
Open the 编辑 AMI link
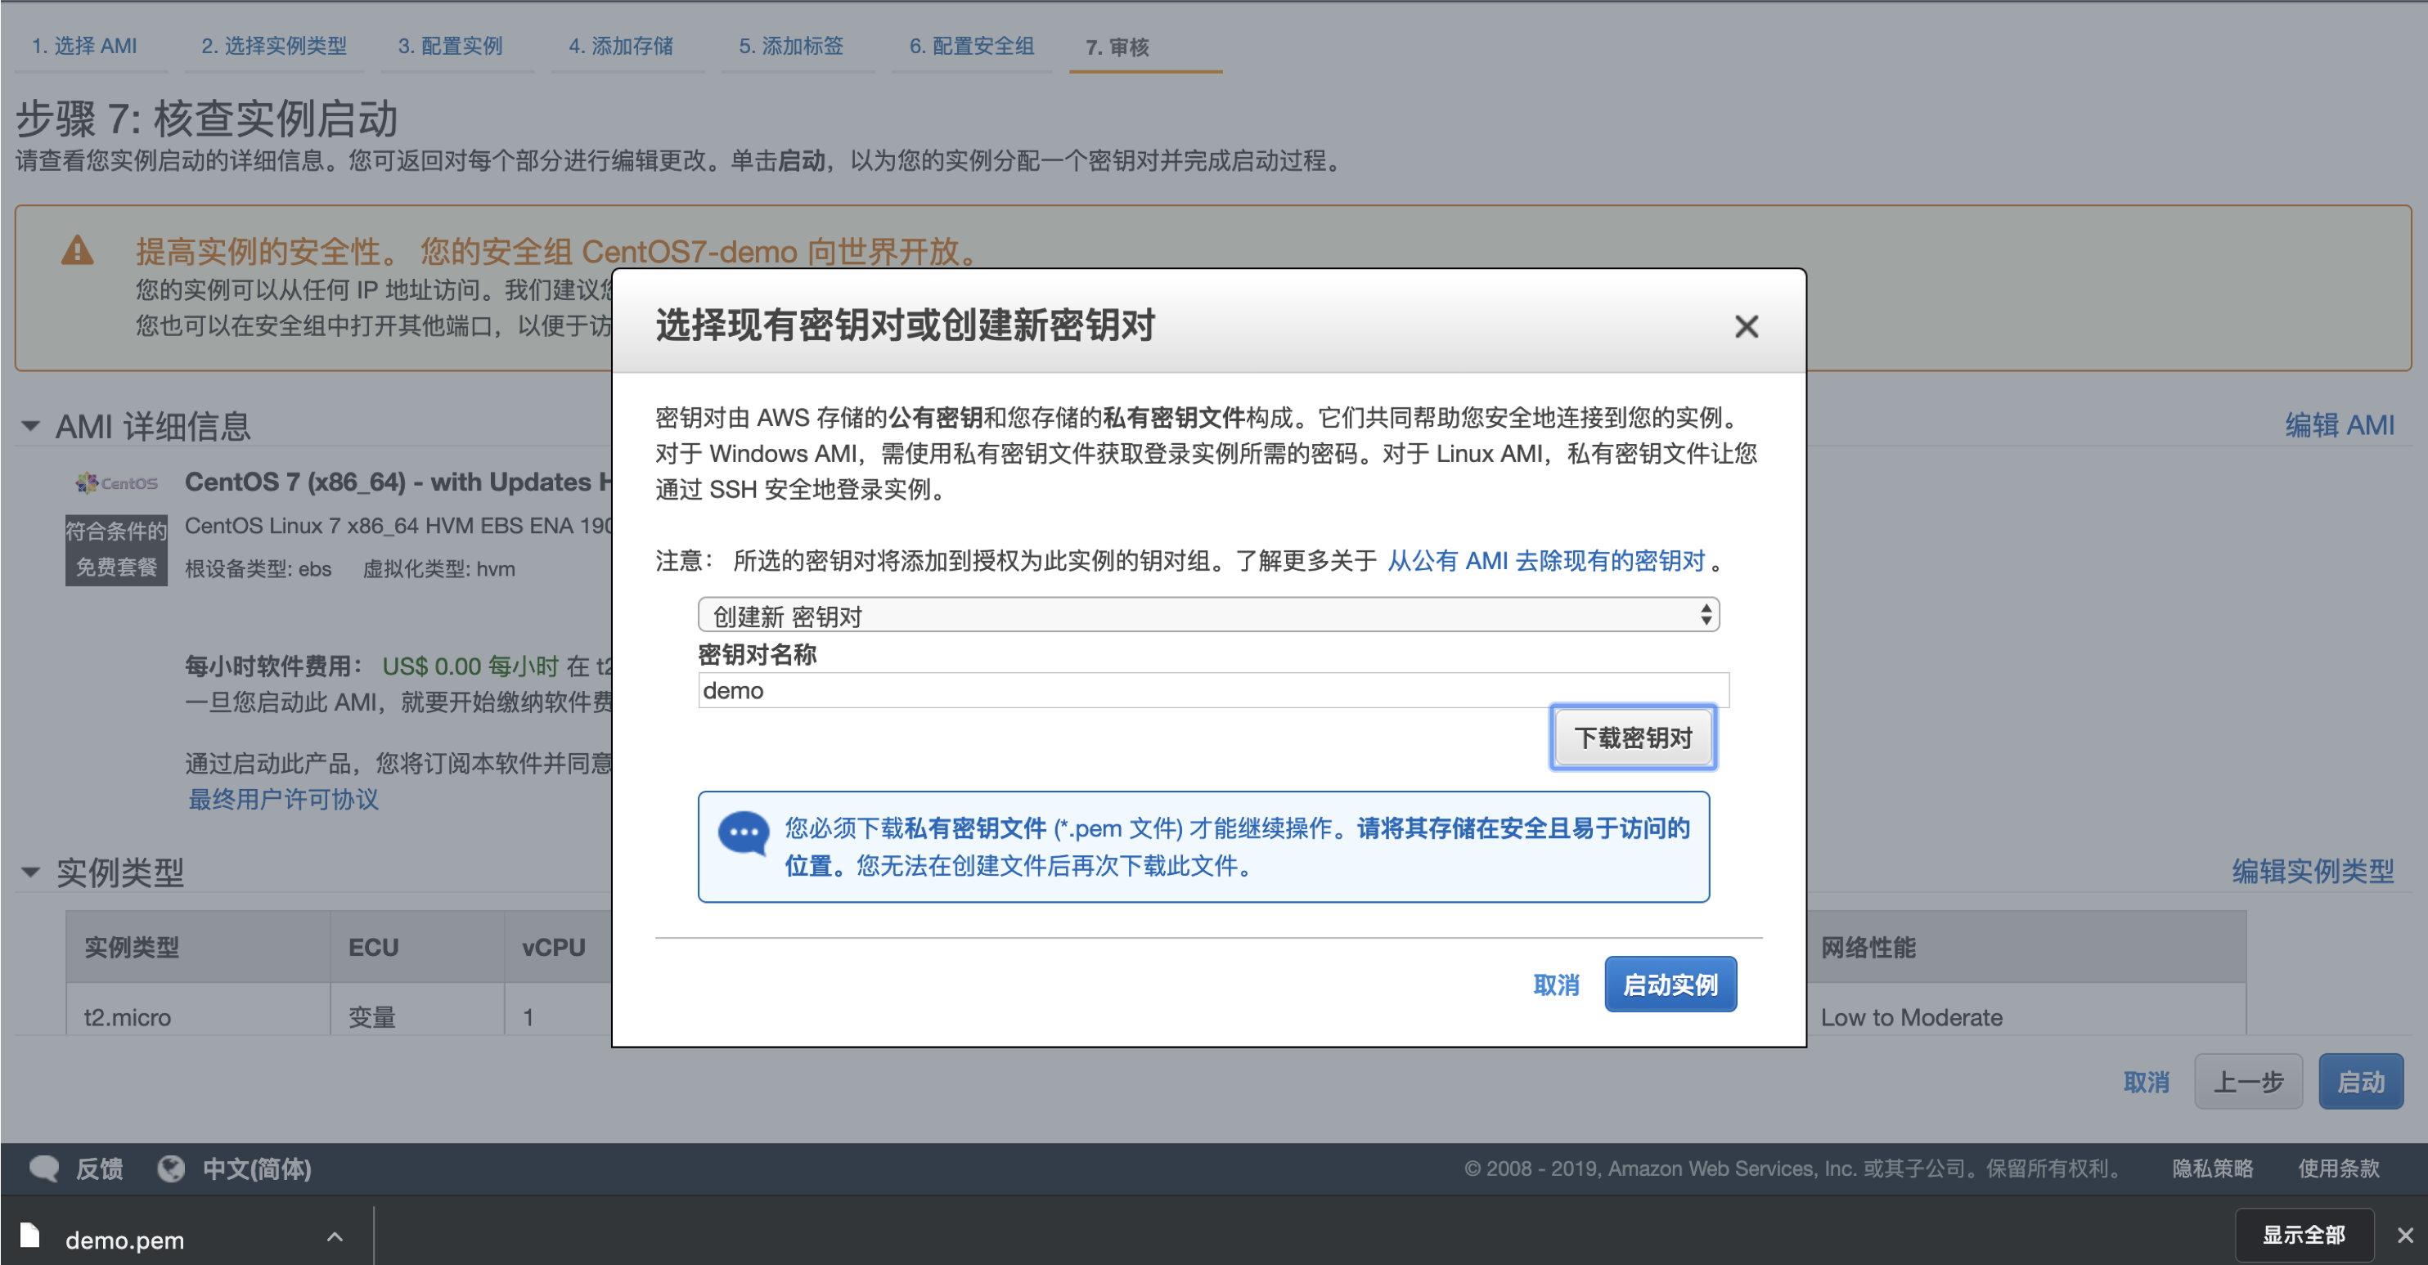coord(2341,425)
